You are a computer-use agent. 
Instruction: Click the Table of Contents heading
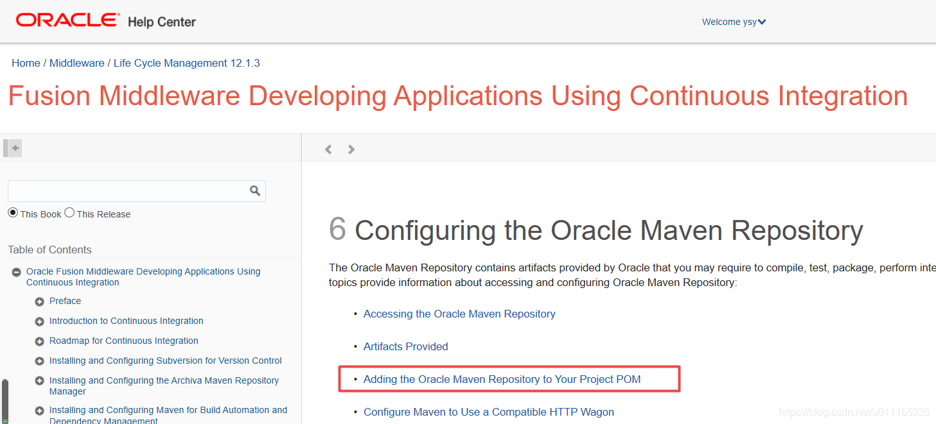tap(49, 250)
